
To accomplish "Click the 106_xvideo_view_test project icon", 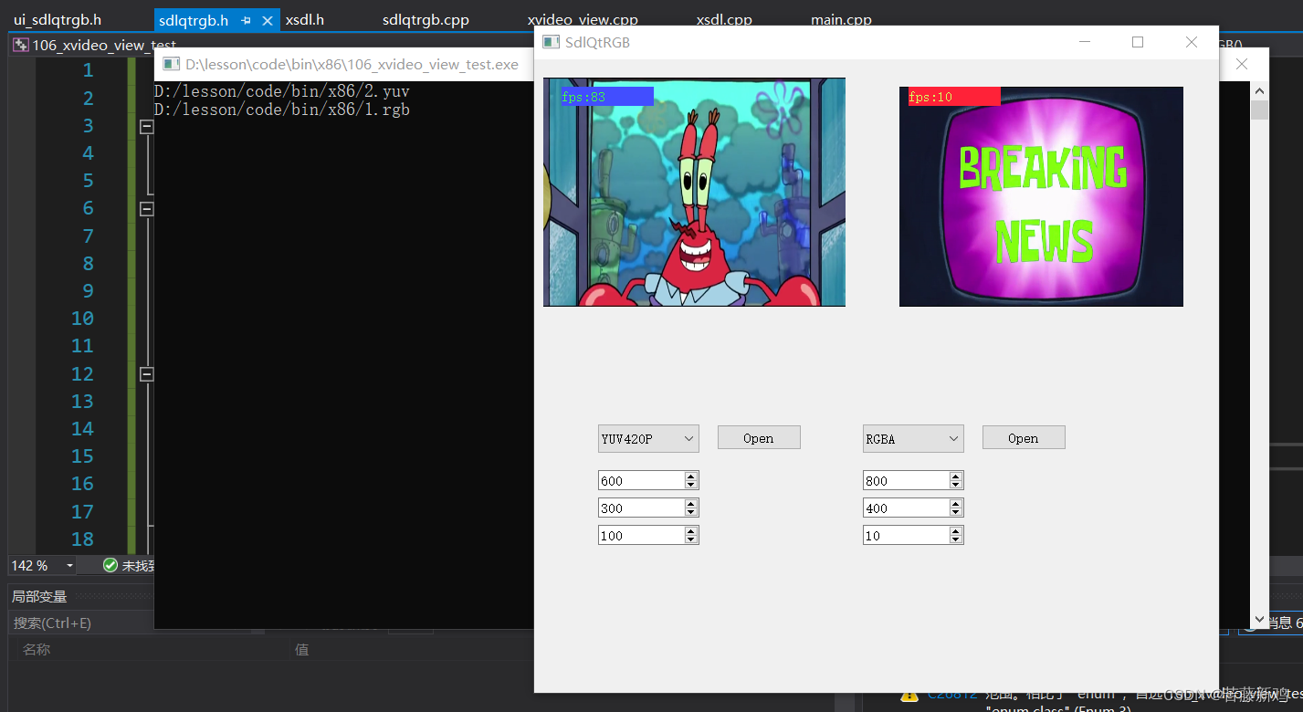I will pyautogui.click(x=21, y=45).
